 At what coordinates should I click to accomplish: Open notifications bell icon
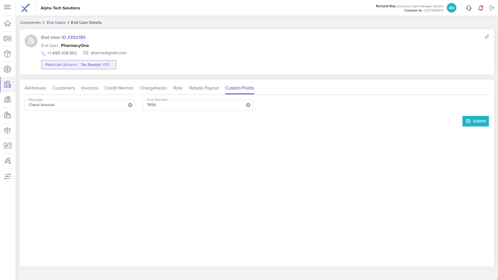tap(481, 8)
